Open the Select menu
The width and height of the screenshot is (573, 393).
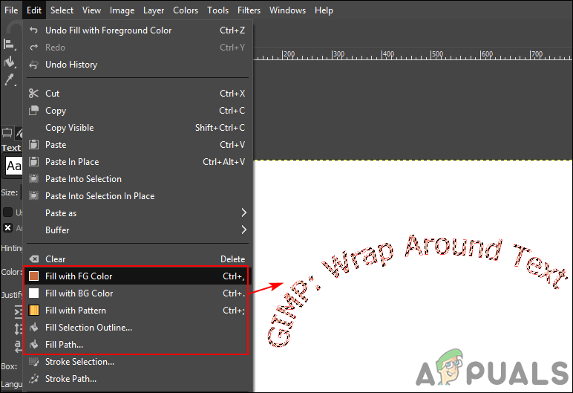(x=62, y=10)
